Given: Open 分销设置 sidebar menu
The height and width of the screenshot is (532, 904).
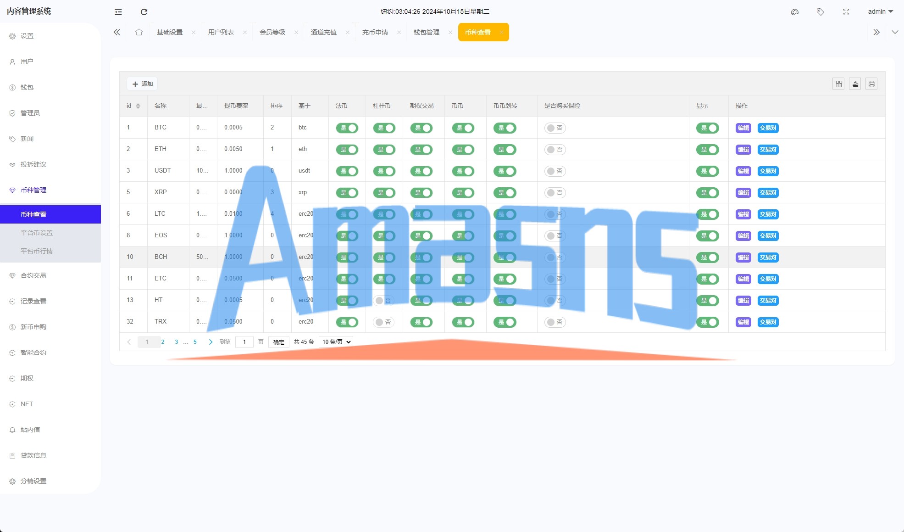Looking at the screenshot, I should [50, 481].
